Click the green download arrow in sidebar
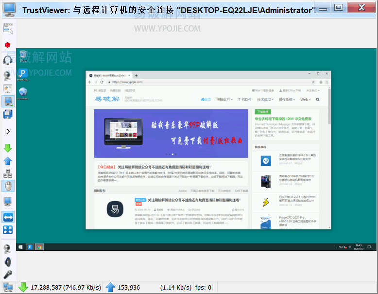Viewport: 378px width, 294px height. (x=8, y=148)
